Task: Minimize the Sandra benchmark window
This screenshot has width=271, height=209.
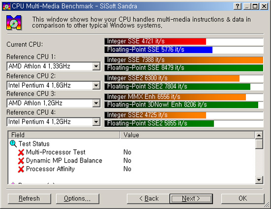Action: [247, 6]
